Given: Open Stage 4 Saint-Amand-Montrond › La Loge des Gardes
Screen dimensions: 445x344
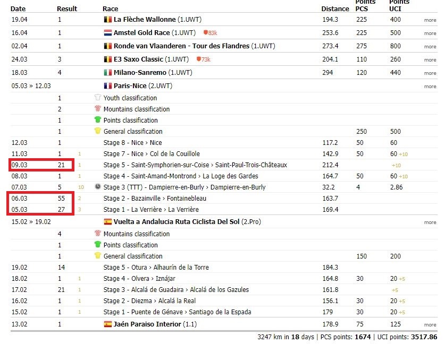Looking at the screenshot, I should point(181,176).
